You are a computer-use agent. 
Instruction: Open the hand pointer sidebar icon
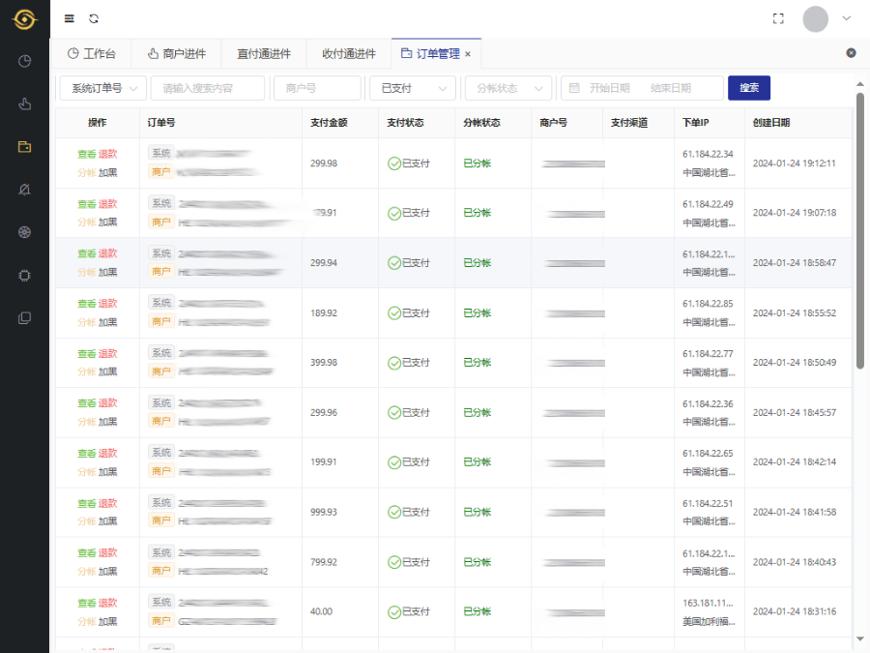(24, 104)
